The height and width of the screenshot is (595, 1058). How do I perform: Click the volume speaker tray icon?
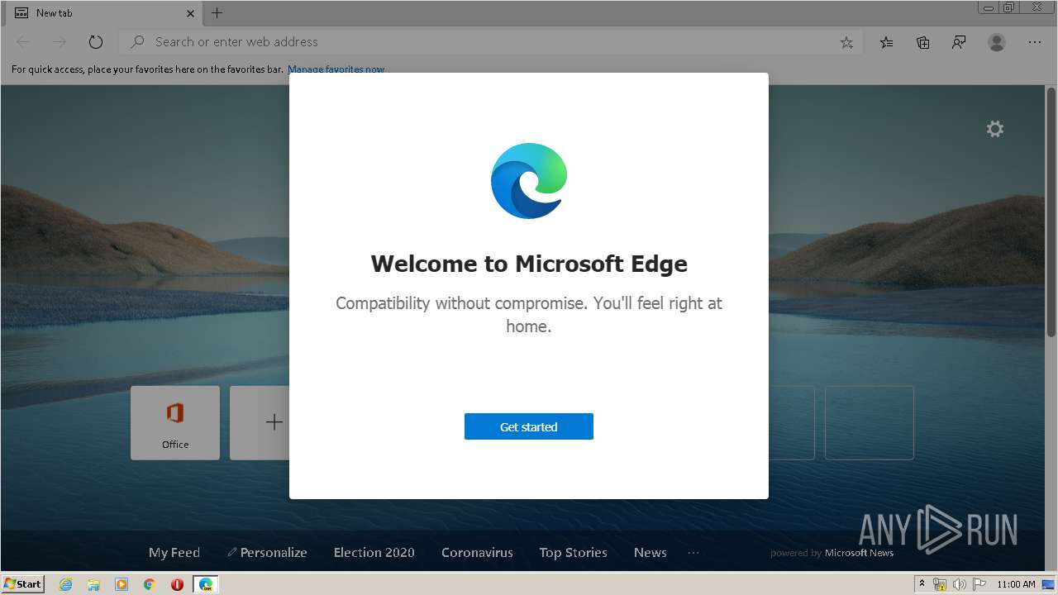pyautogui.click(x=960, y=584)
